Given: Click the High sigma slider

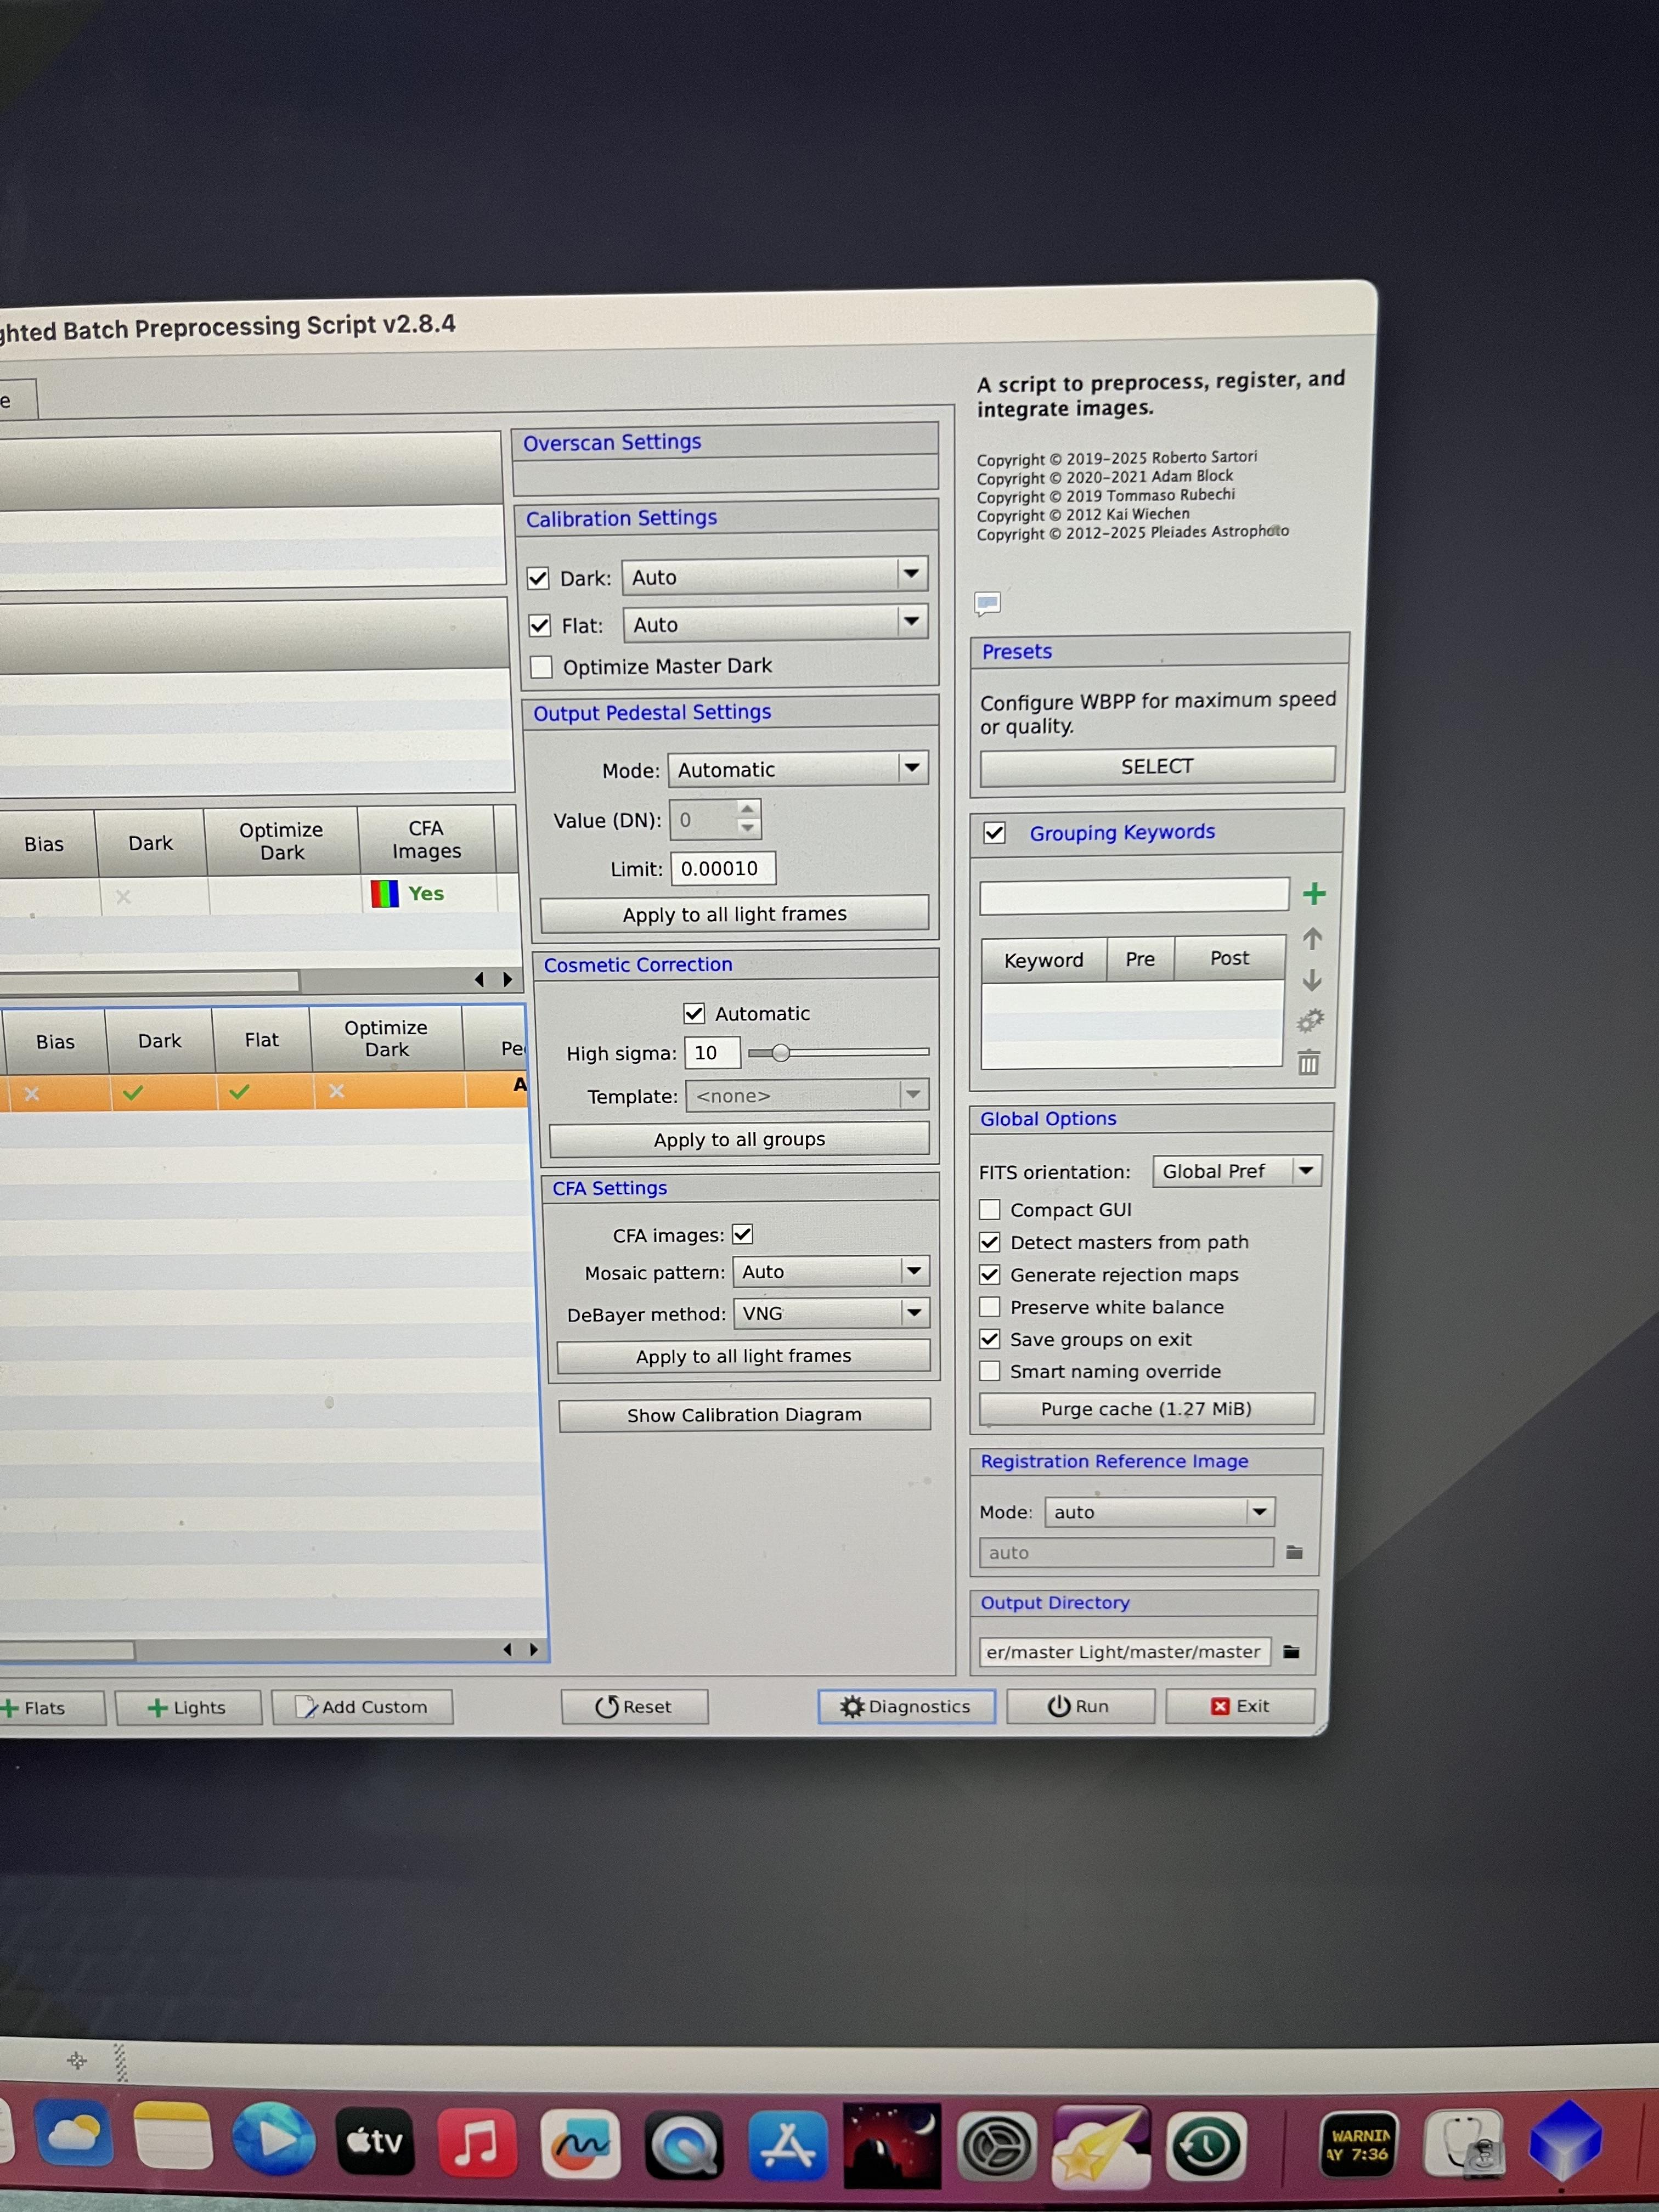Looking at the screenshot, I should coord(781,1052).
